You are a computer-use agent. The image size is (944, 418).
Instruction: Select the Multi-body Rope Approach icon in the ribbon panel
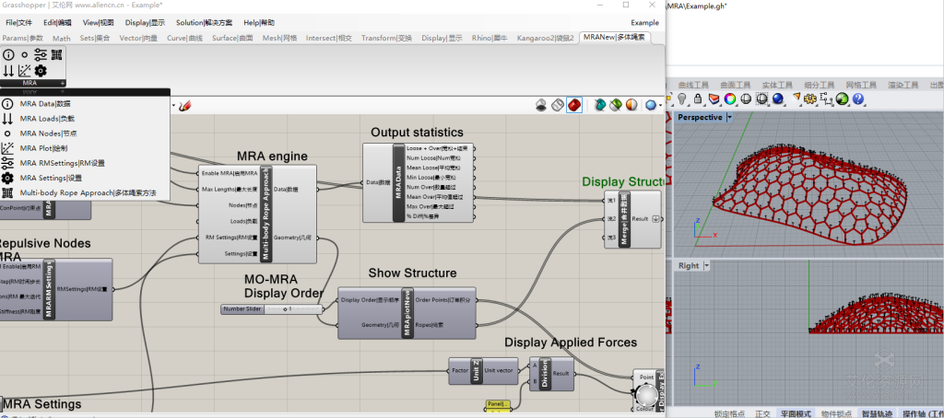coord(56,54)
